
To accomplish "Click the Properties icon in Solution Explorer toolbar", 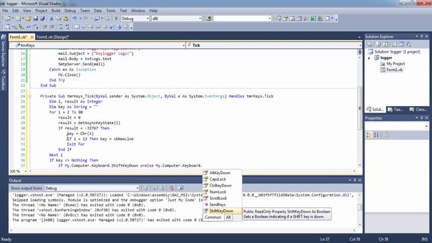I will 370,44.
